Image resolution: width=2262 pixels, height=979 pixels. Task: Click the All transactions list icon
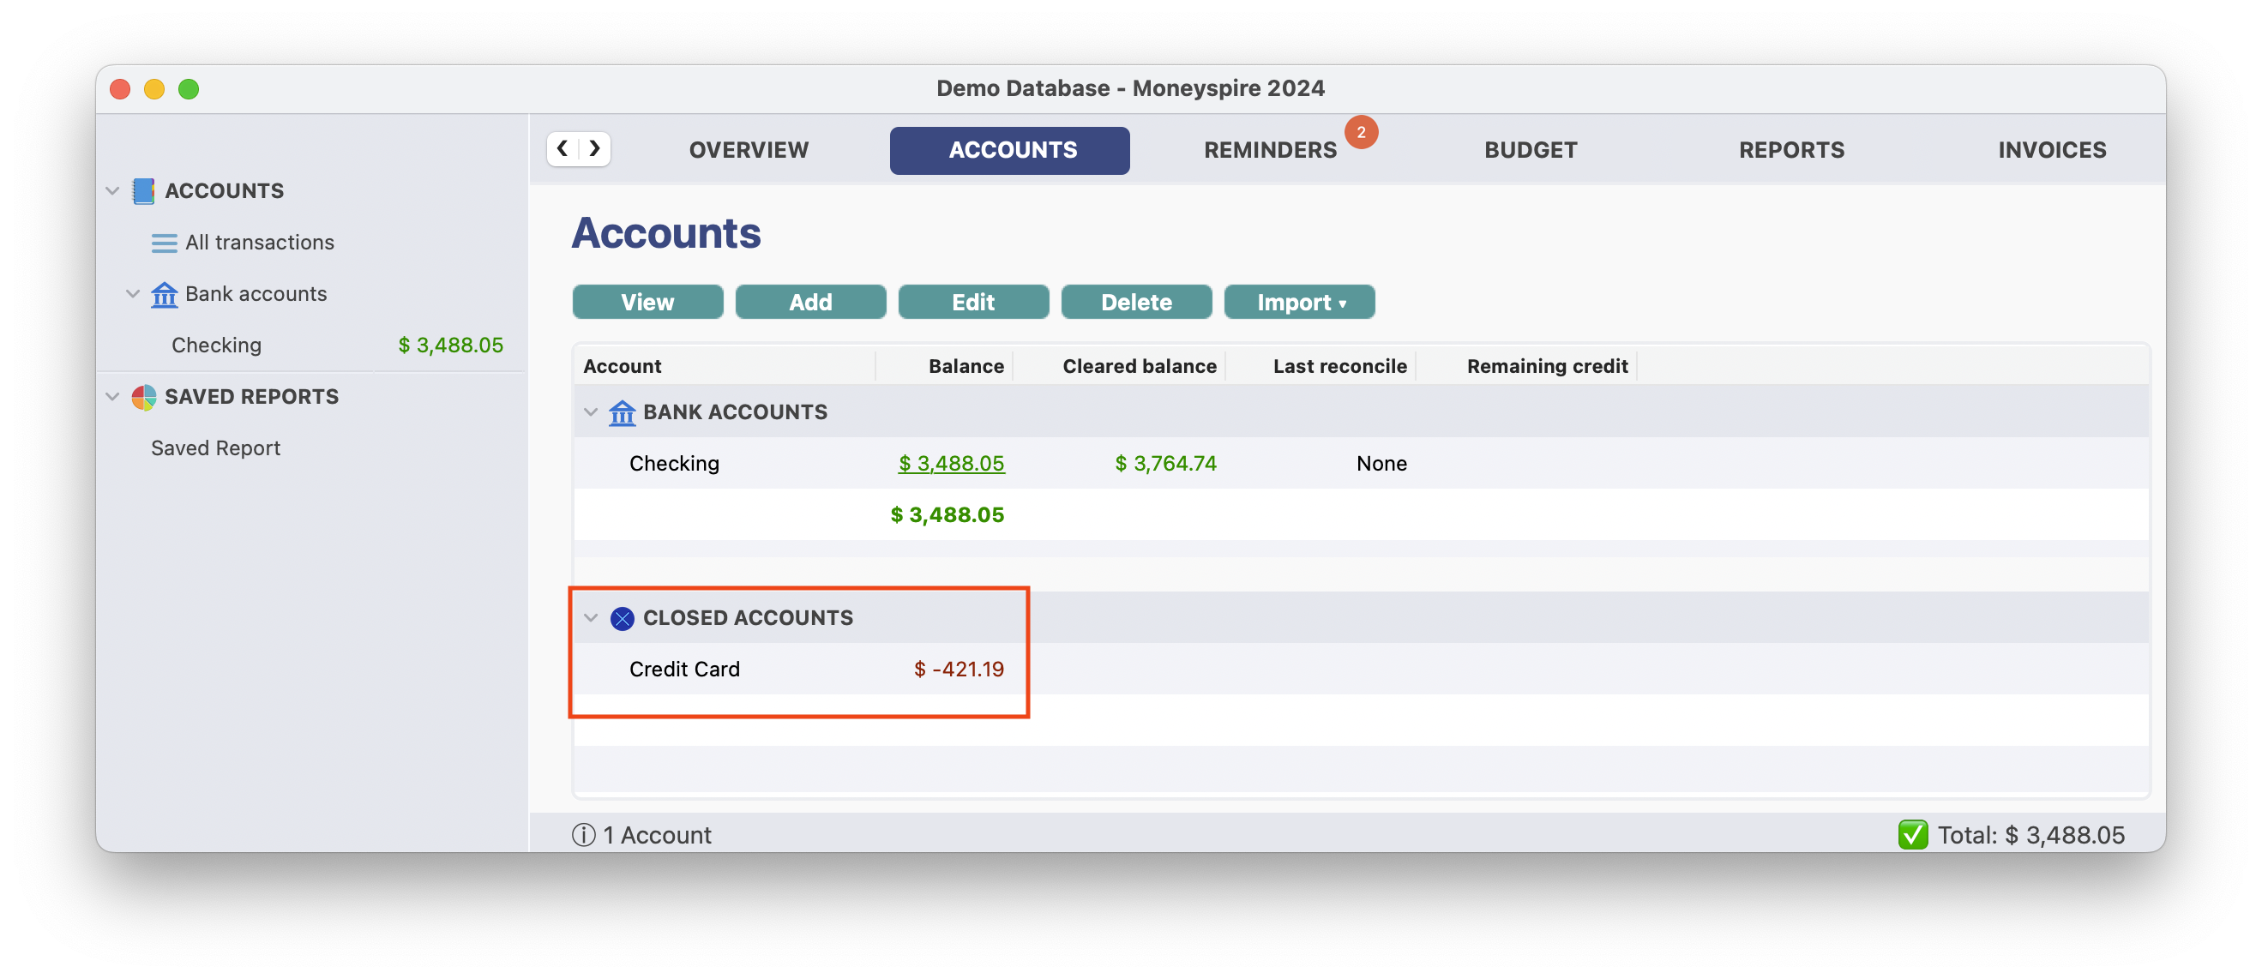tap(165, 243)
